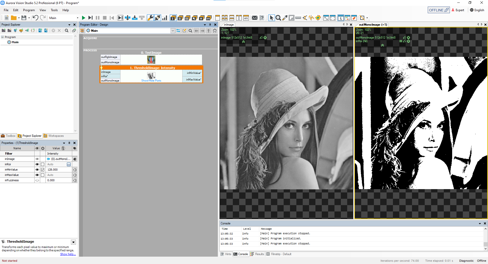Enable the inMaxValue optional checkbox
Viewport: 488px width, 264px height.
(43, 175)
